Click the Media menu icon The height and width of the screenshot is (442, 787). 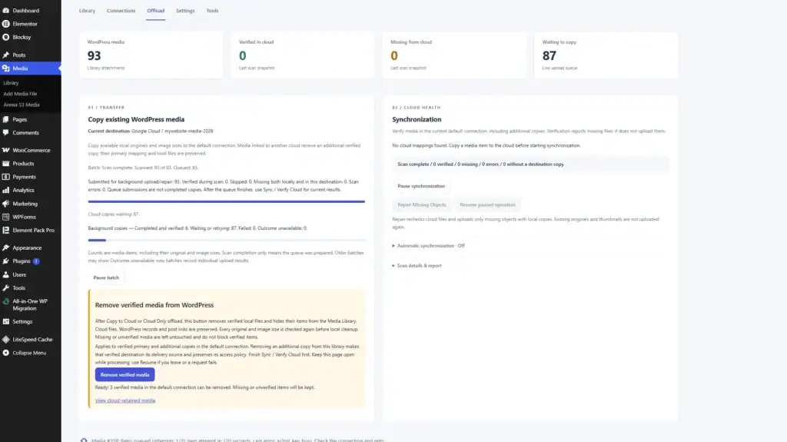point(5,68)
